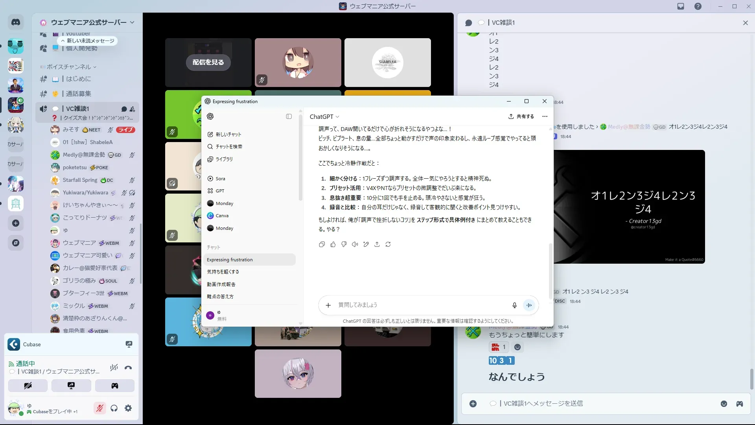Viewport: 755px width, 425px height.
Task: Click the ChatGPT message input field
Action: (421, 305)
